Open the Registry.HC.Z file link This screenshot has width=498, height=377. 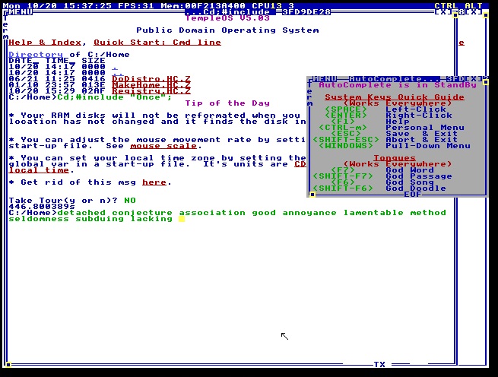coord(151,91)
